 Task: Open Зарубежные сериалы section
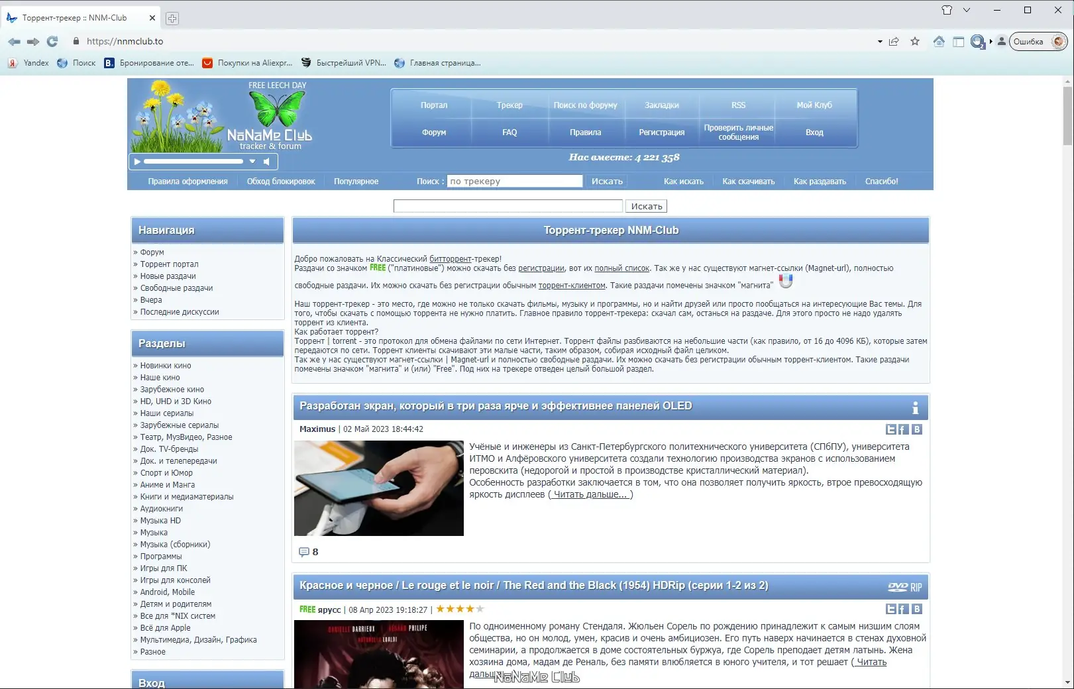[180, 425]
